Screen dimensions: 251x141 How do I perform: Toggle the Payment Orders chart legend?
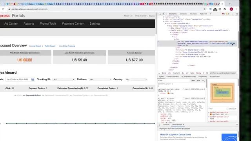tap(32, 95)
